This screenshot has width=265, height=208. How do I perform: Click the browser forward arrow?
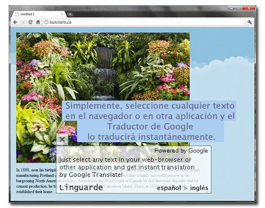(x=23, y=22)
